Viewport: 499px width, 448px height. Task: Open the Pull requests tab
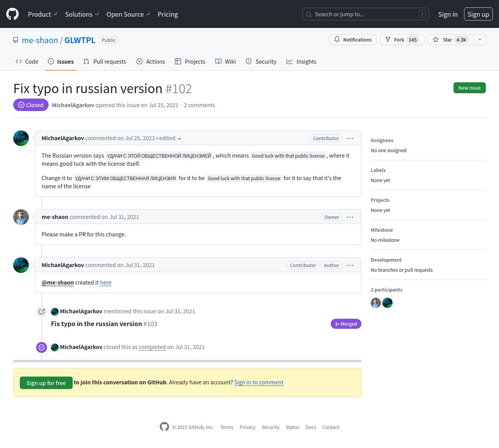pyautogui.click(x=105, y=61)
